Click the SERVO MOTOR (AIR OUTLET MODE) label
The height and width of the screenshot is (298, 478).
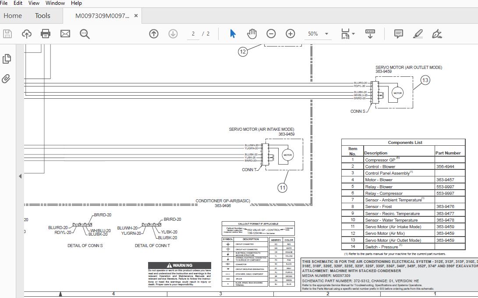408,68
